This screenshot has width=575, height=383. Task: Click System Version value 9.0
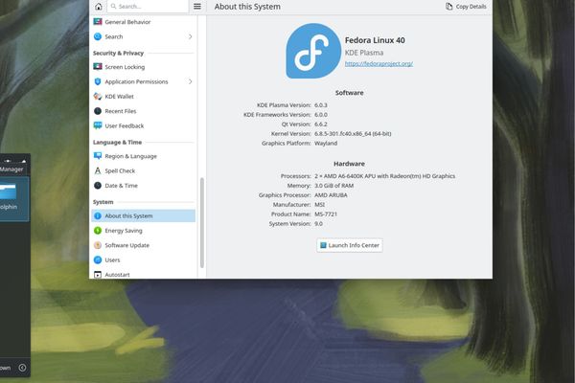[x=319, y=224]
